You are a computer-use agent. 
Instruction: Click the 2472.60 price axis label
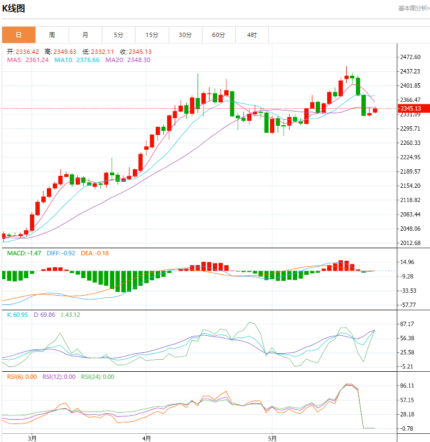tap(410, 57)
